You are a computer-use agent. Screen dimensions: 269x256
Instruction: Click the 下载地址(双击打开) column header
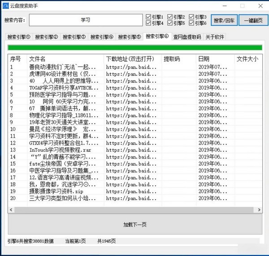(x=132, y=59)
